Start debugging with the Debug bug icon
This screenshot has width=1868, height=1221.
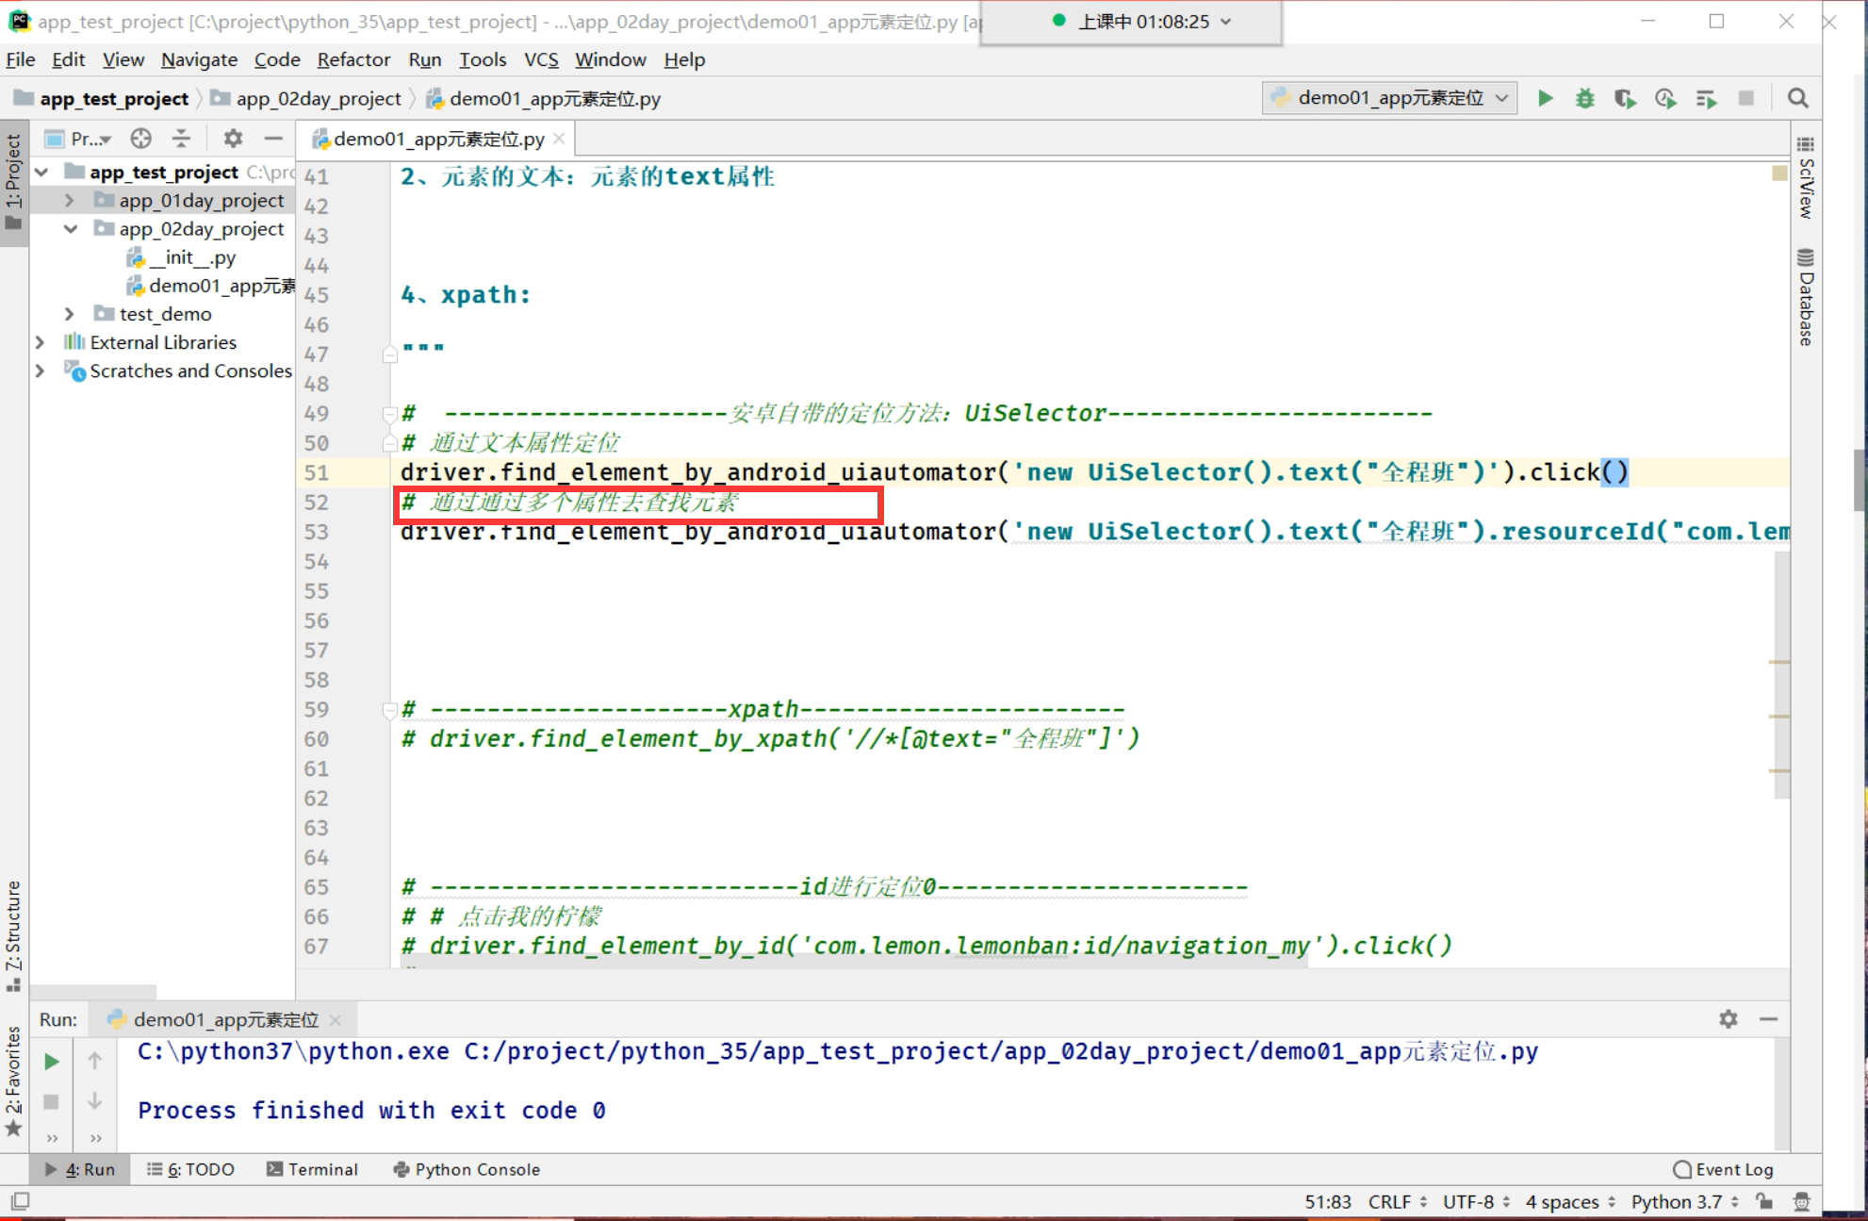pyautogui.click(x=1584, y=98)
